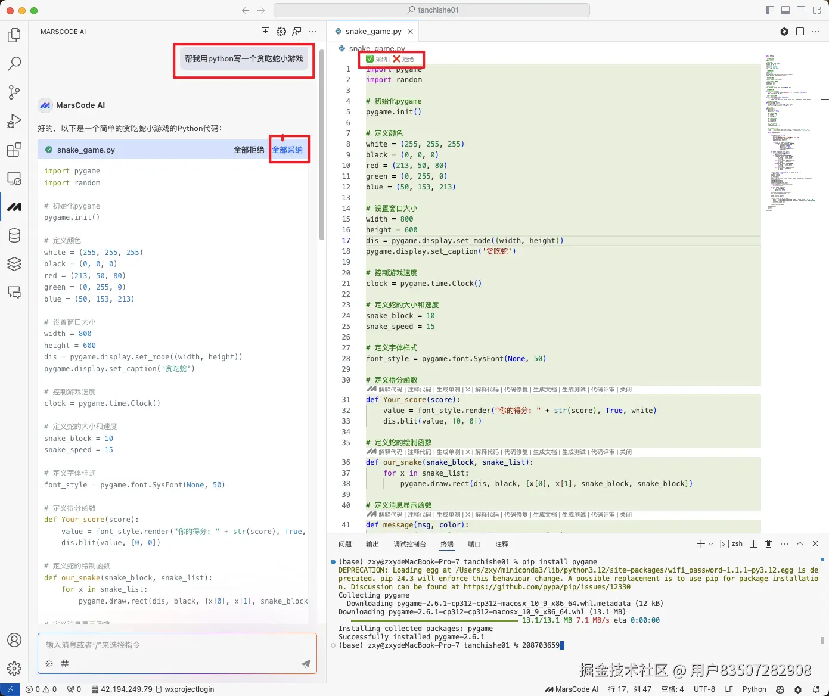Open remote window indicator in status bar

tap(10, 689)
